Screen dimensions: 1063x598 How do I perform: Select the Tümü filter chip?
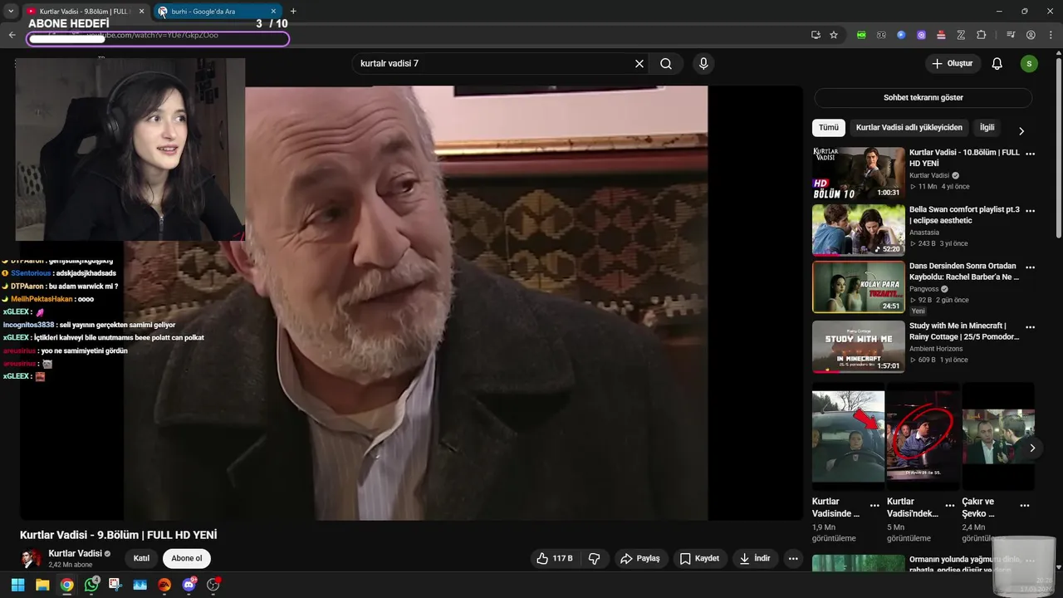829,128
